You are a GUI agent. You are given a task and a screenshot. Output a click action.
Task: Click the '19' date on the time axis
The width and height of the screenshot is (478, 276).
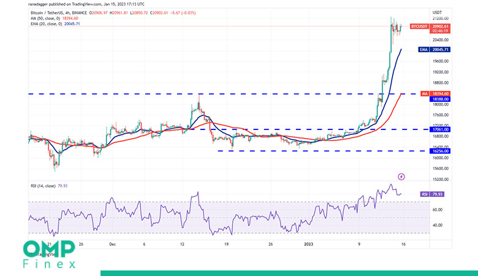226,244
